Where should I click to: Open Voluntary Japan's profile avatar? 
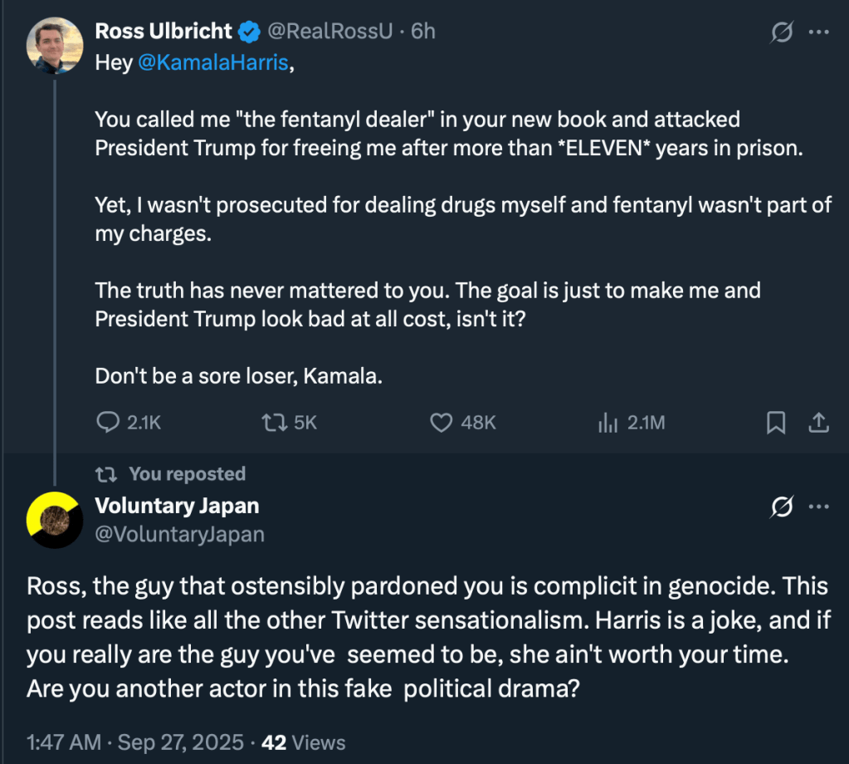(54, 519)
